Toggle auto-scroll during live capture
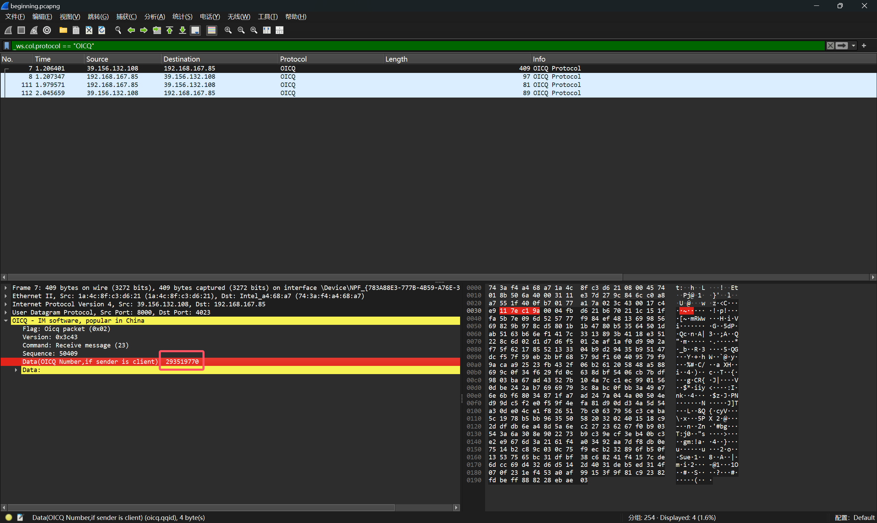This screenshot has width=877, height=523. point(195,30)
